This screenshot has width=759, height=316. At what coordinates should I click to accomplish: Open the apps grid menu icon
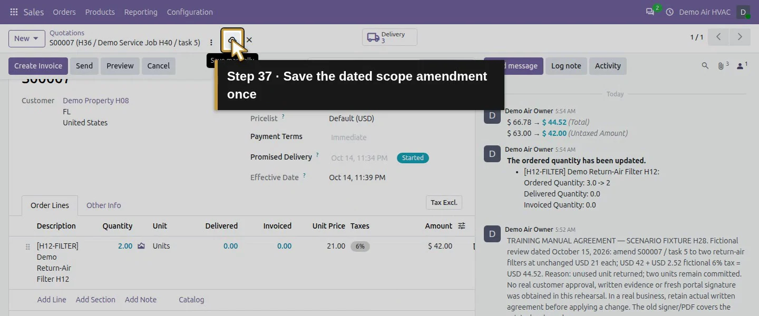click(14, 12)
